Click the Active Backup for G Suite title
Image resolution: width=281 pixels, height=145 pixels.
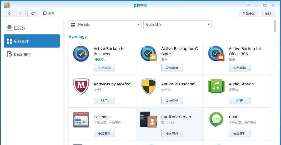point(179,51)
